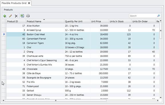Click the blue current-row indicator arrow
This screenshot has height=105, width=165.
(4, 34)
